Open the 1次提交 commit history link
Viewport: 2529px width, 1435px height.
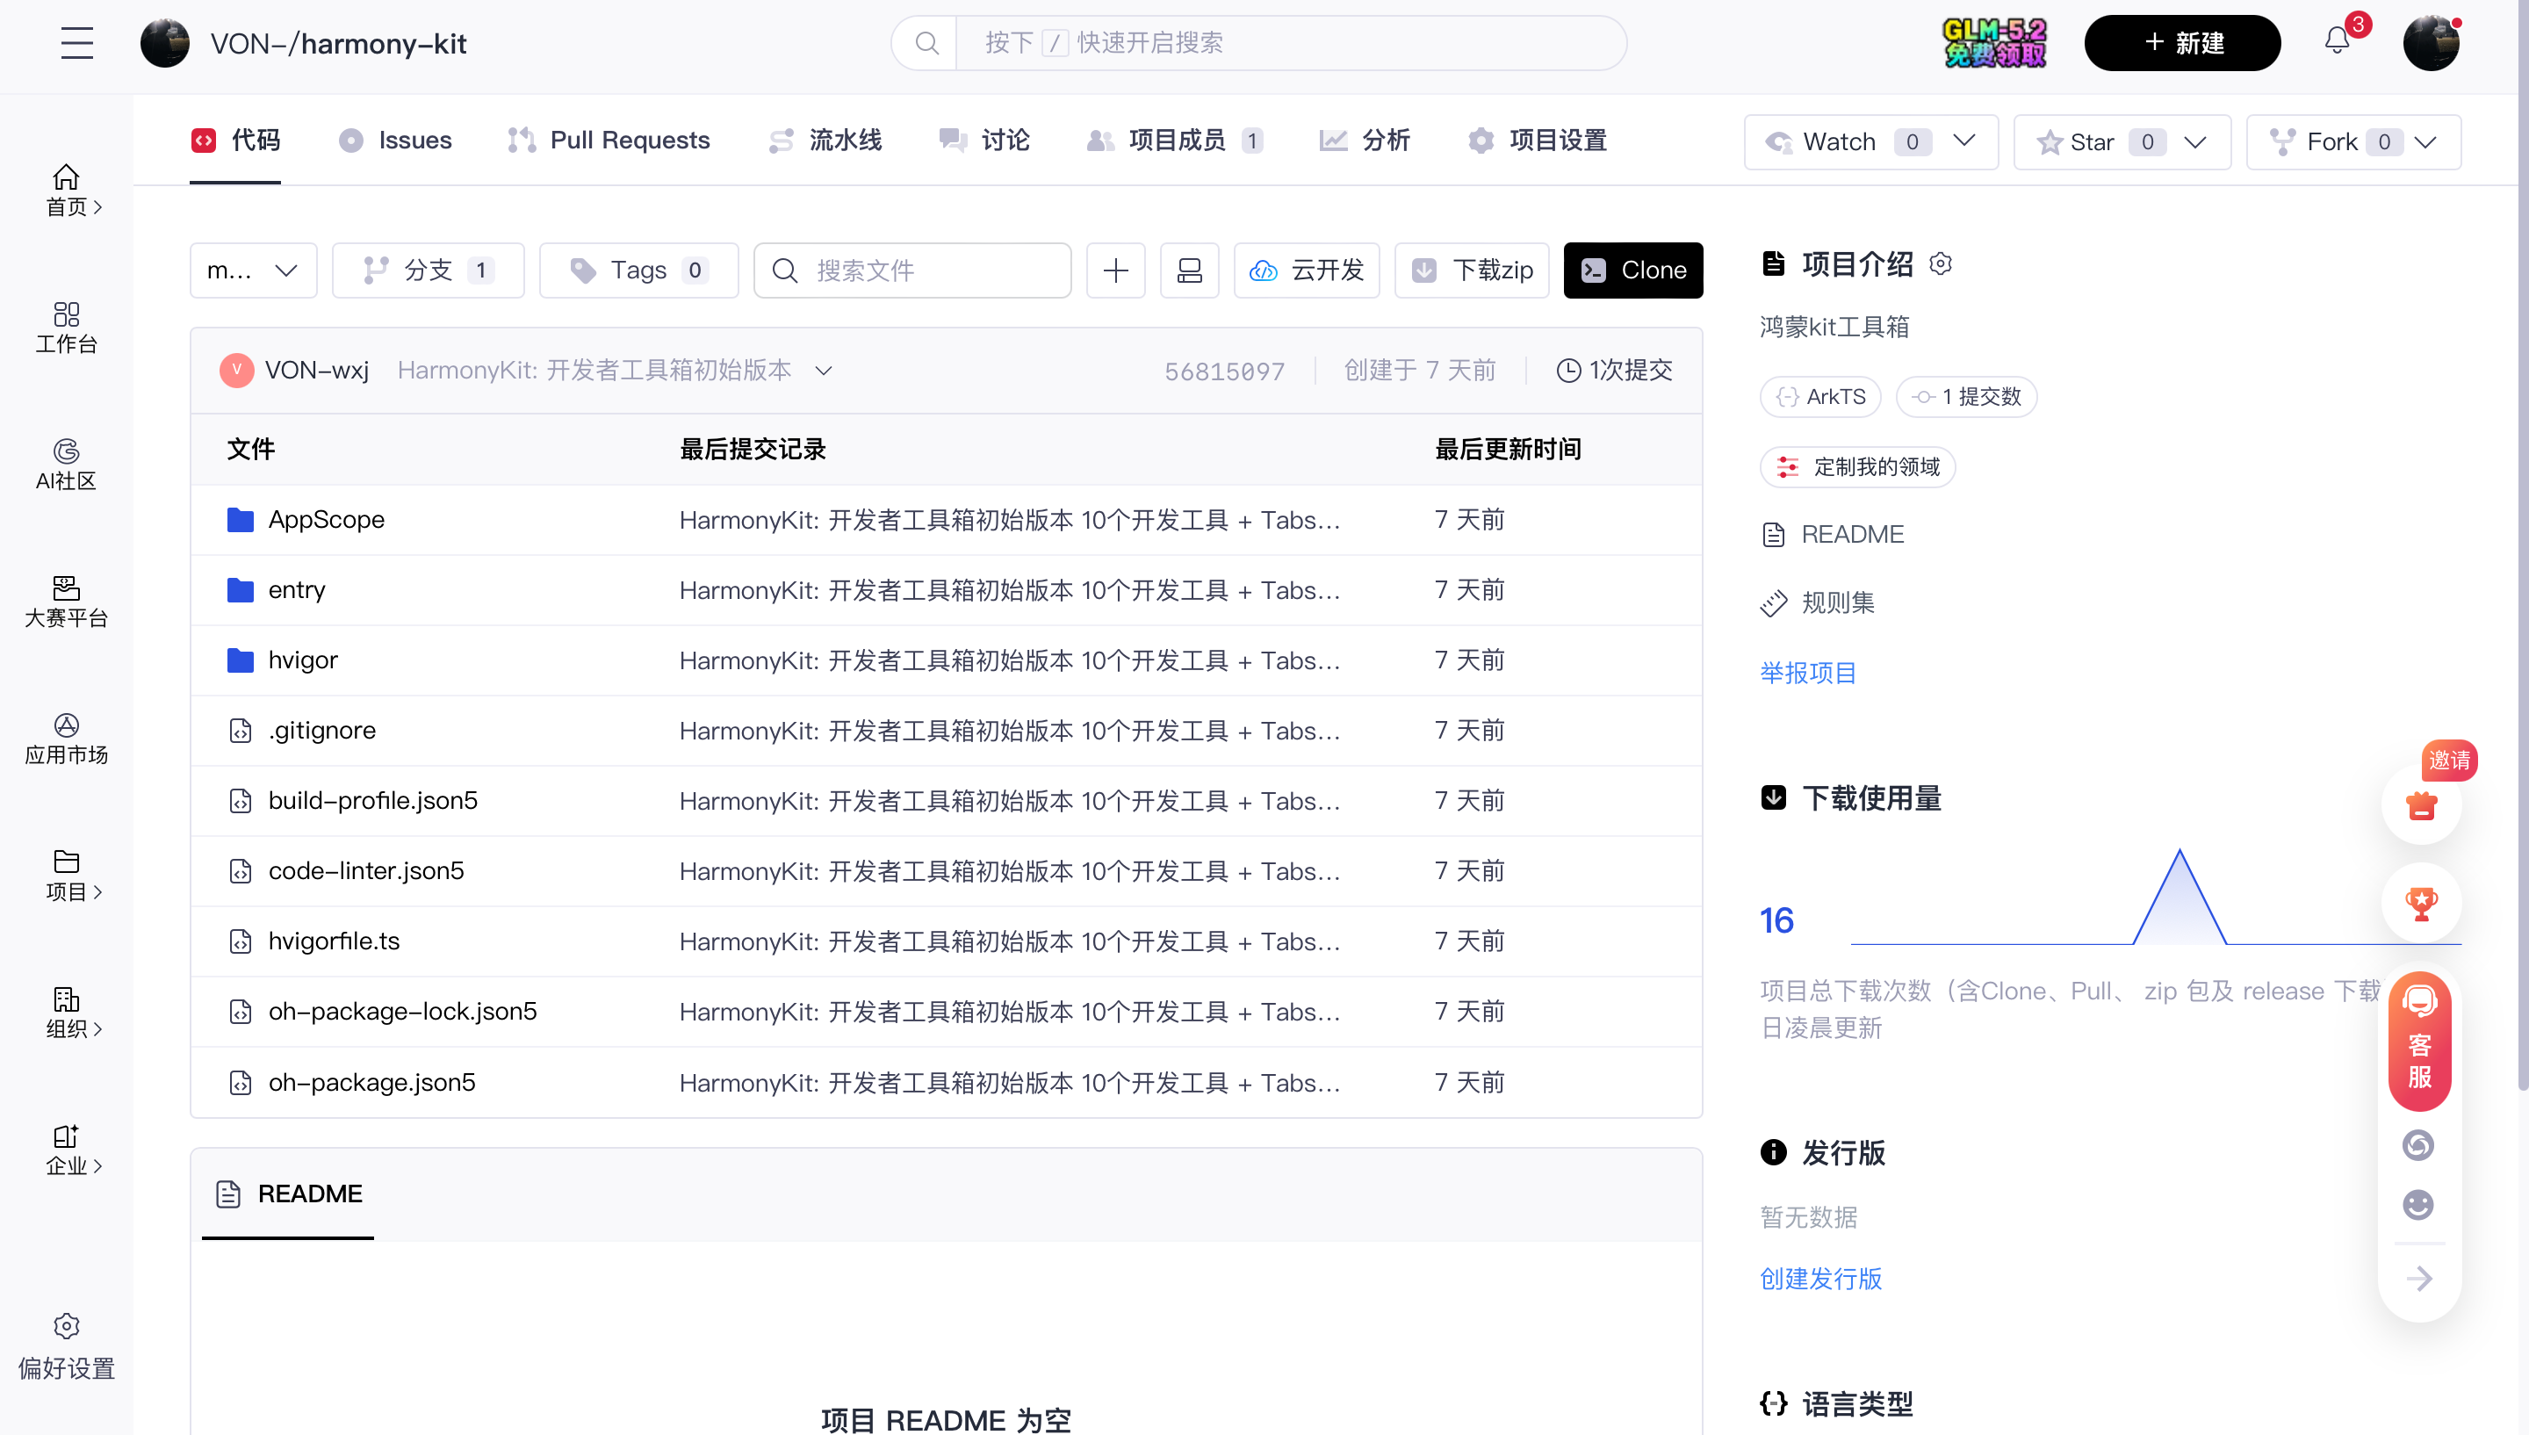(x=1615, y=371)
